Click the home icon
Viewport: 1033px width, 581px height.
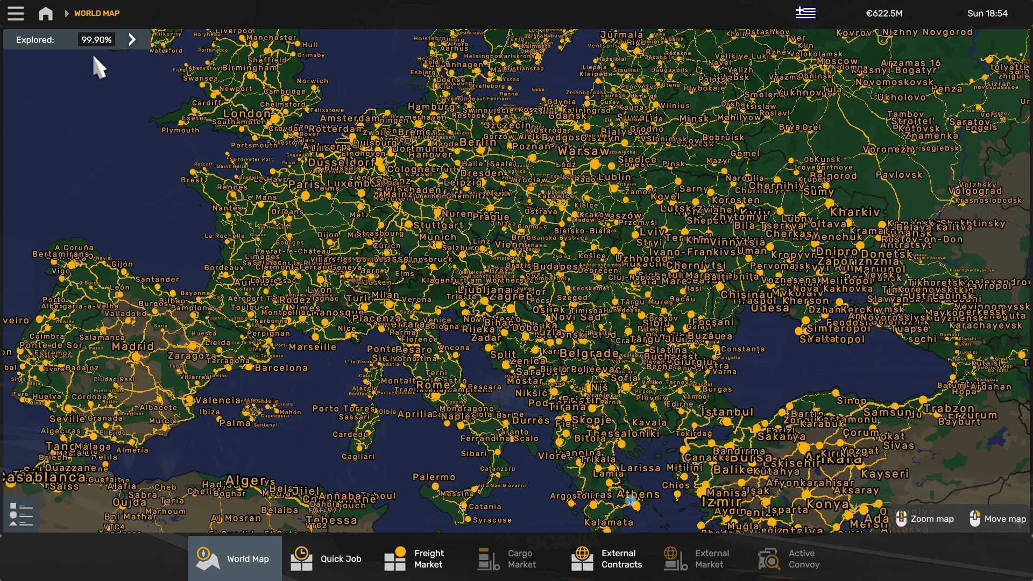click(x=46, y=13)
